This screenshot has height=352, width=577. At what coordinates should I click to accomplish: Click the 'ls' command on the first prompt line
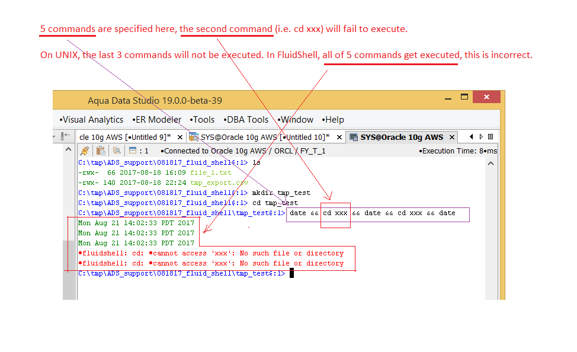click(257, 163)
